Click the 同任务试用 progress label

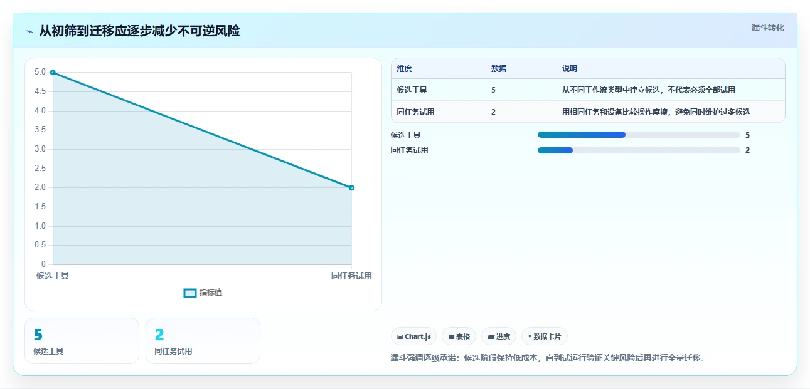coord(409,150)
